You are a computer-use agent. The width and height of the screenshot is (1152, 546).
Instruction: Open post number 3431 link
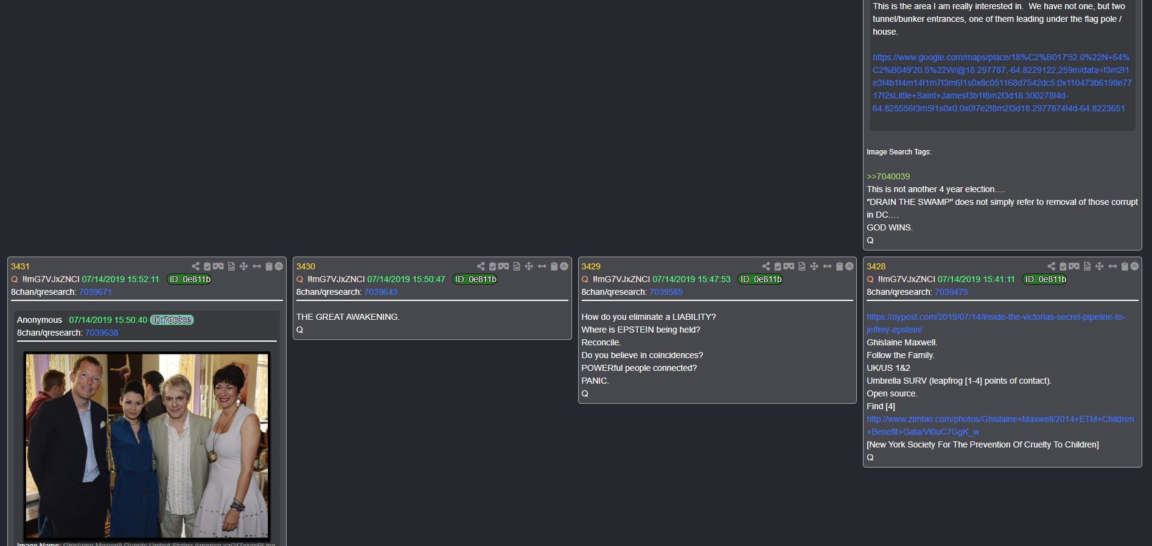click(x=20, y=266)
